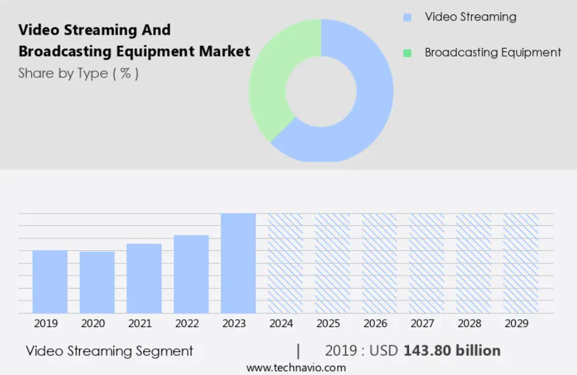Click the 2026 axis label
This screenshot has height=375, width=577.
[x=376, y=323]
